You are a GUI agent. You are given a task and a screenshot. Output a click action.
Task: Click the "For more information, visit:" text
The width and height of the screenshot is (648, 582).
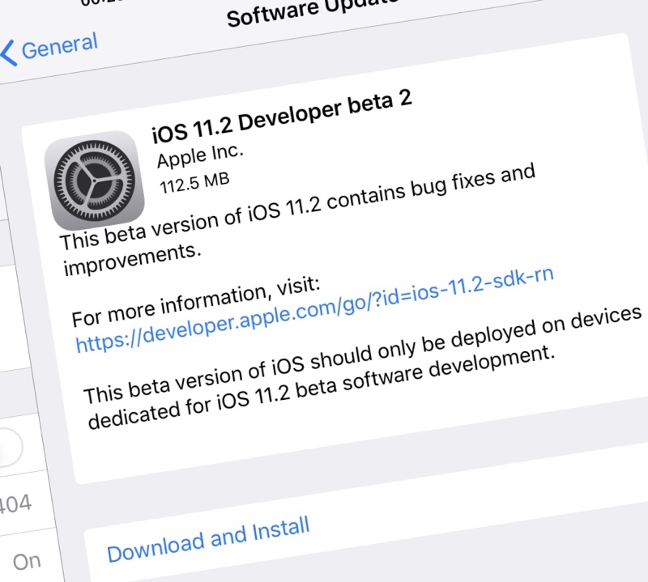195,302
